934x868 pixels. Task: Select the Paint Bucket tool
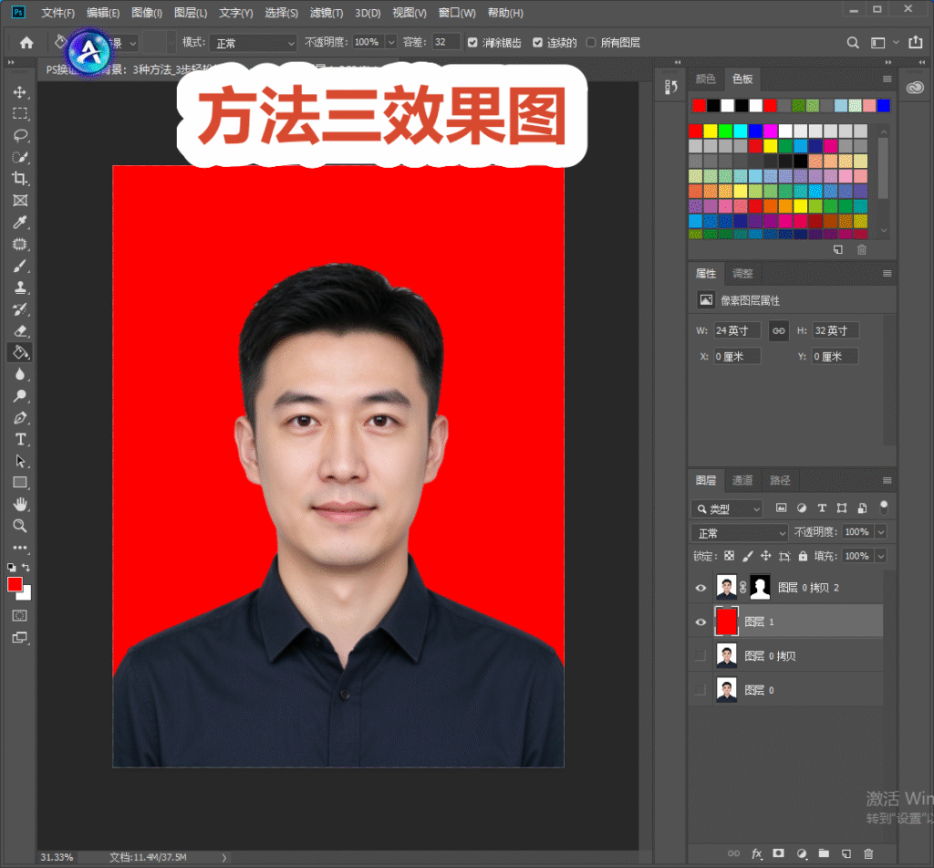20,352
